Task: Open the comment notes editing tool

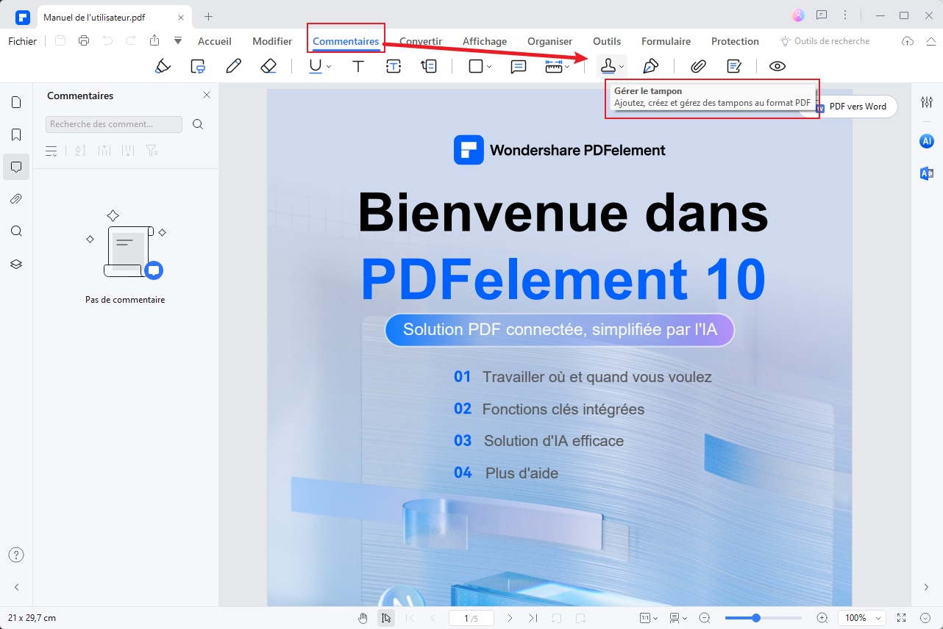Action: 734,66
